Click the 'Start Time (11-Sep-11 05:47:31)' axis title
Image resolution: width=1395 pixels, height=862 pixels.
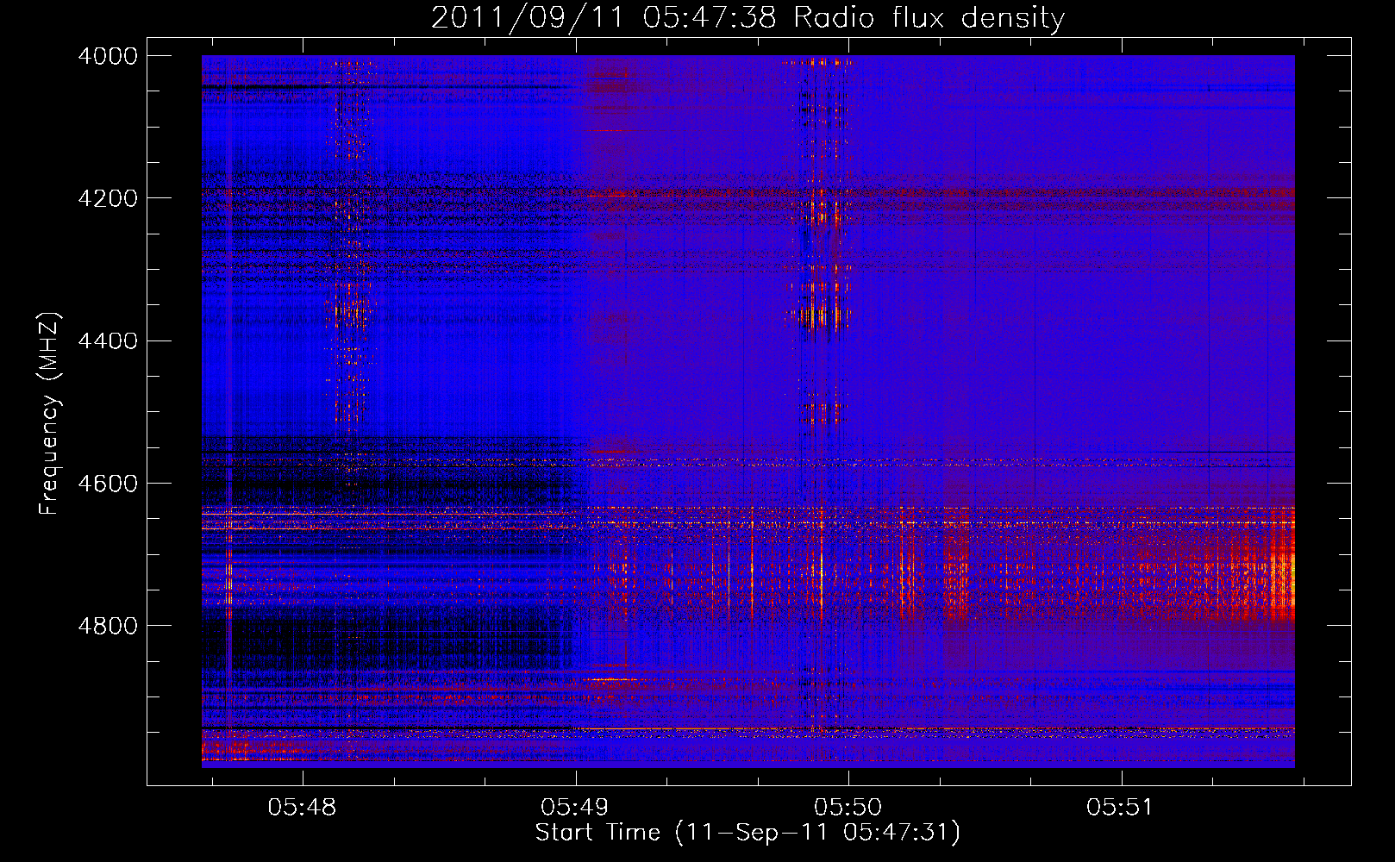748,833
